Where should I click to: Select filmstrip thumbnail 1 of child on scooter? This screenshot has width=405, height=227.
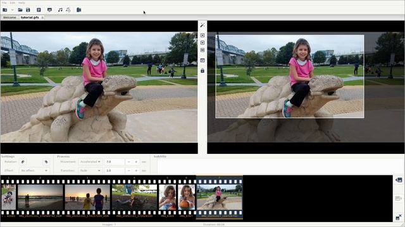click(8, 197)
